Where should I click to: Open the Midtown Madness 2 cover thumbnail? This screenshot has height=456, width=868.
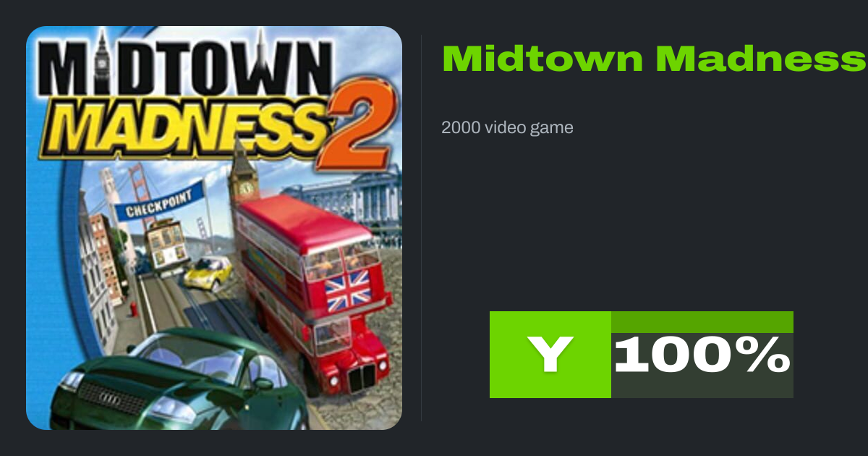pos(214,228)
